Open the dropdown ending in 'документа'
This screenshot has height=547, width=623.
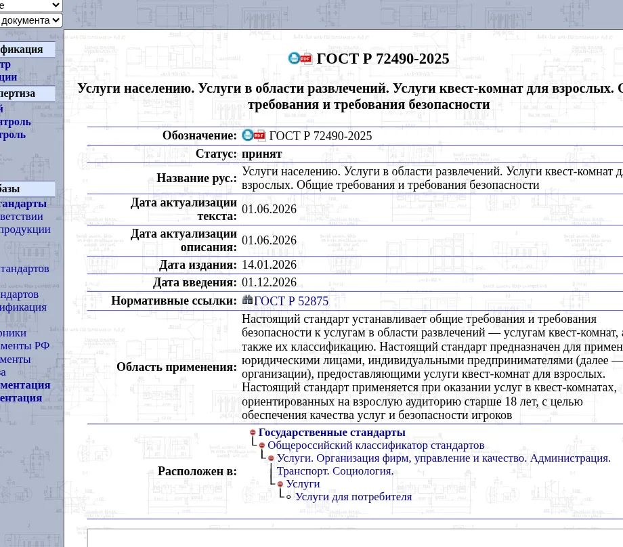31,20
